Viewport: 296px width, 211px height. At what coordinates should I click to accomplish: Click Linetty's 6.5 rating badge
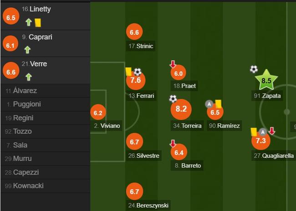(11, 17)
